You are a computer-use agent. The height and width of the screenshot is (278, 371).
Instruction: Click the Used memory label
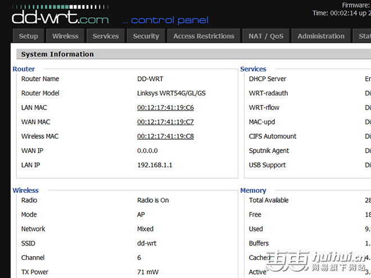[256, 229]
